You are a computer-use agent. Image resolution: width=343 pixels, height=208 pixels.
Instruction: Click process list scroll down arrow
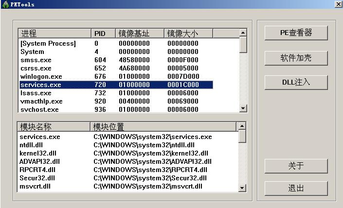tap(243, 108)
